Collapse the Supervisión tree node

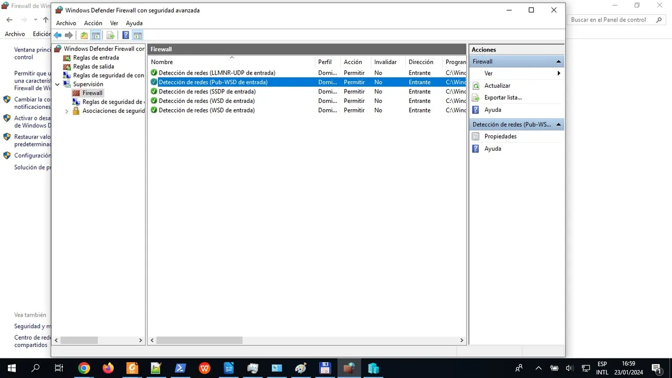pyautogui.click(x=57, y=84)
